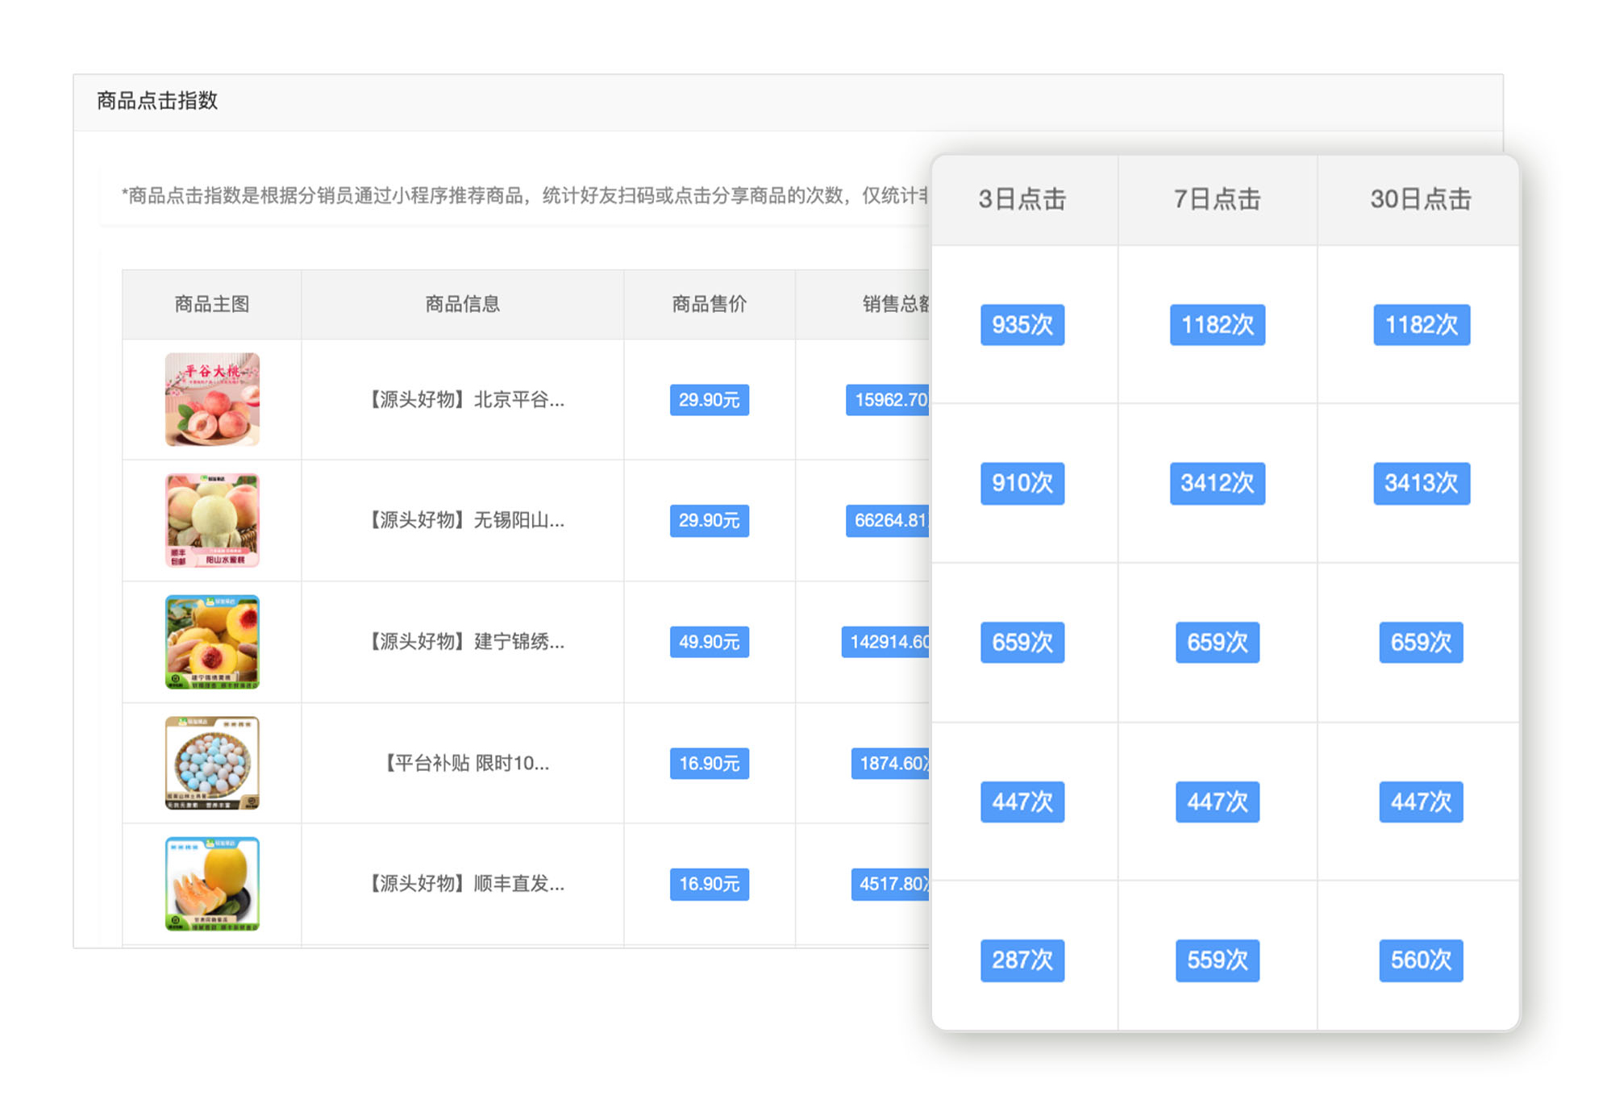The image size is (1611, 1108).
Task: Open the Jianning yellow peach thumbnail
Action: coord(212,642)
